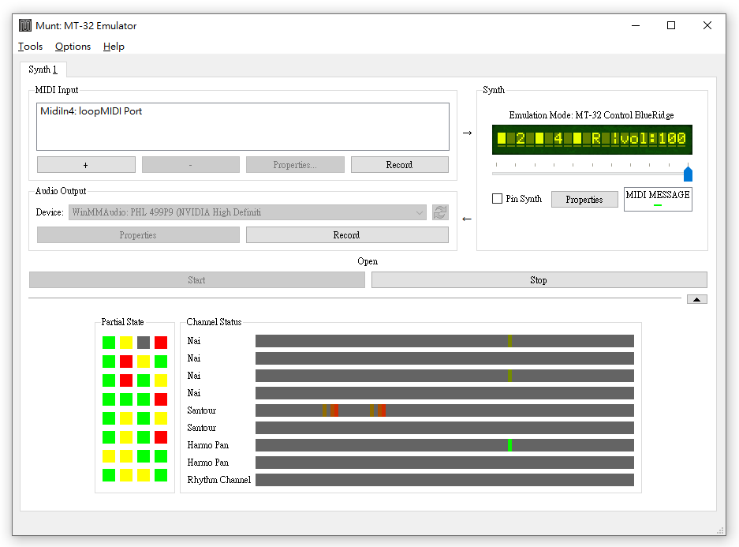Select MidiIn4: loopMIDI Port entry
739x547 pixels.
coord(91,111)
